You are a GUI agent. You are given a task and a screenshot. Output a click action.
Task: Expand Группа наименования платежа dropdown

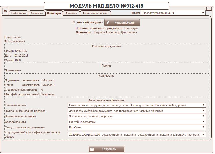pos(137,111)
